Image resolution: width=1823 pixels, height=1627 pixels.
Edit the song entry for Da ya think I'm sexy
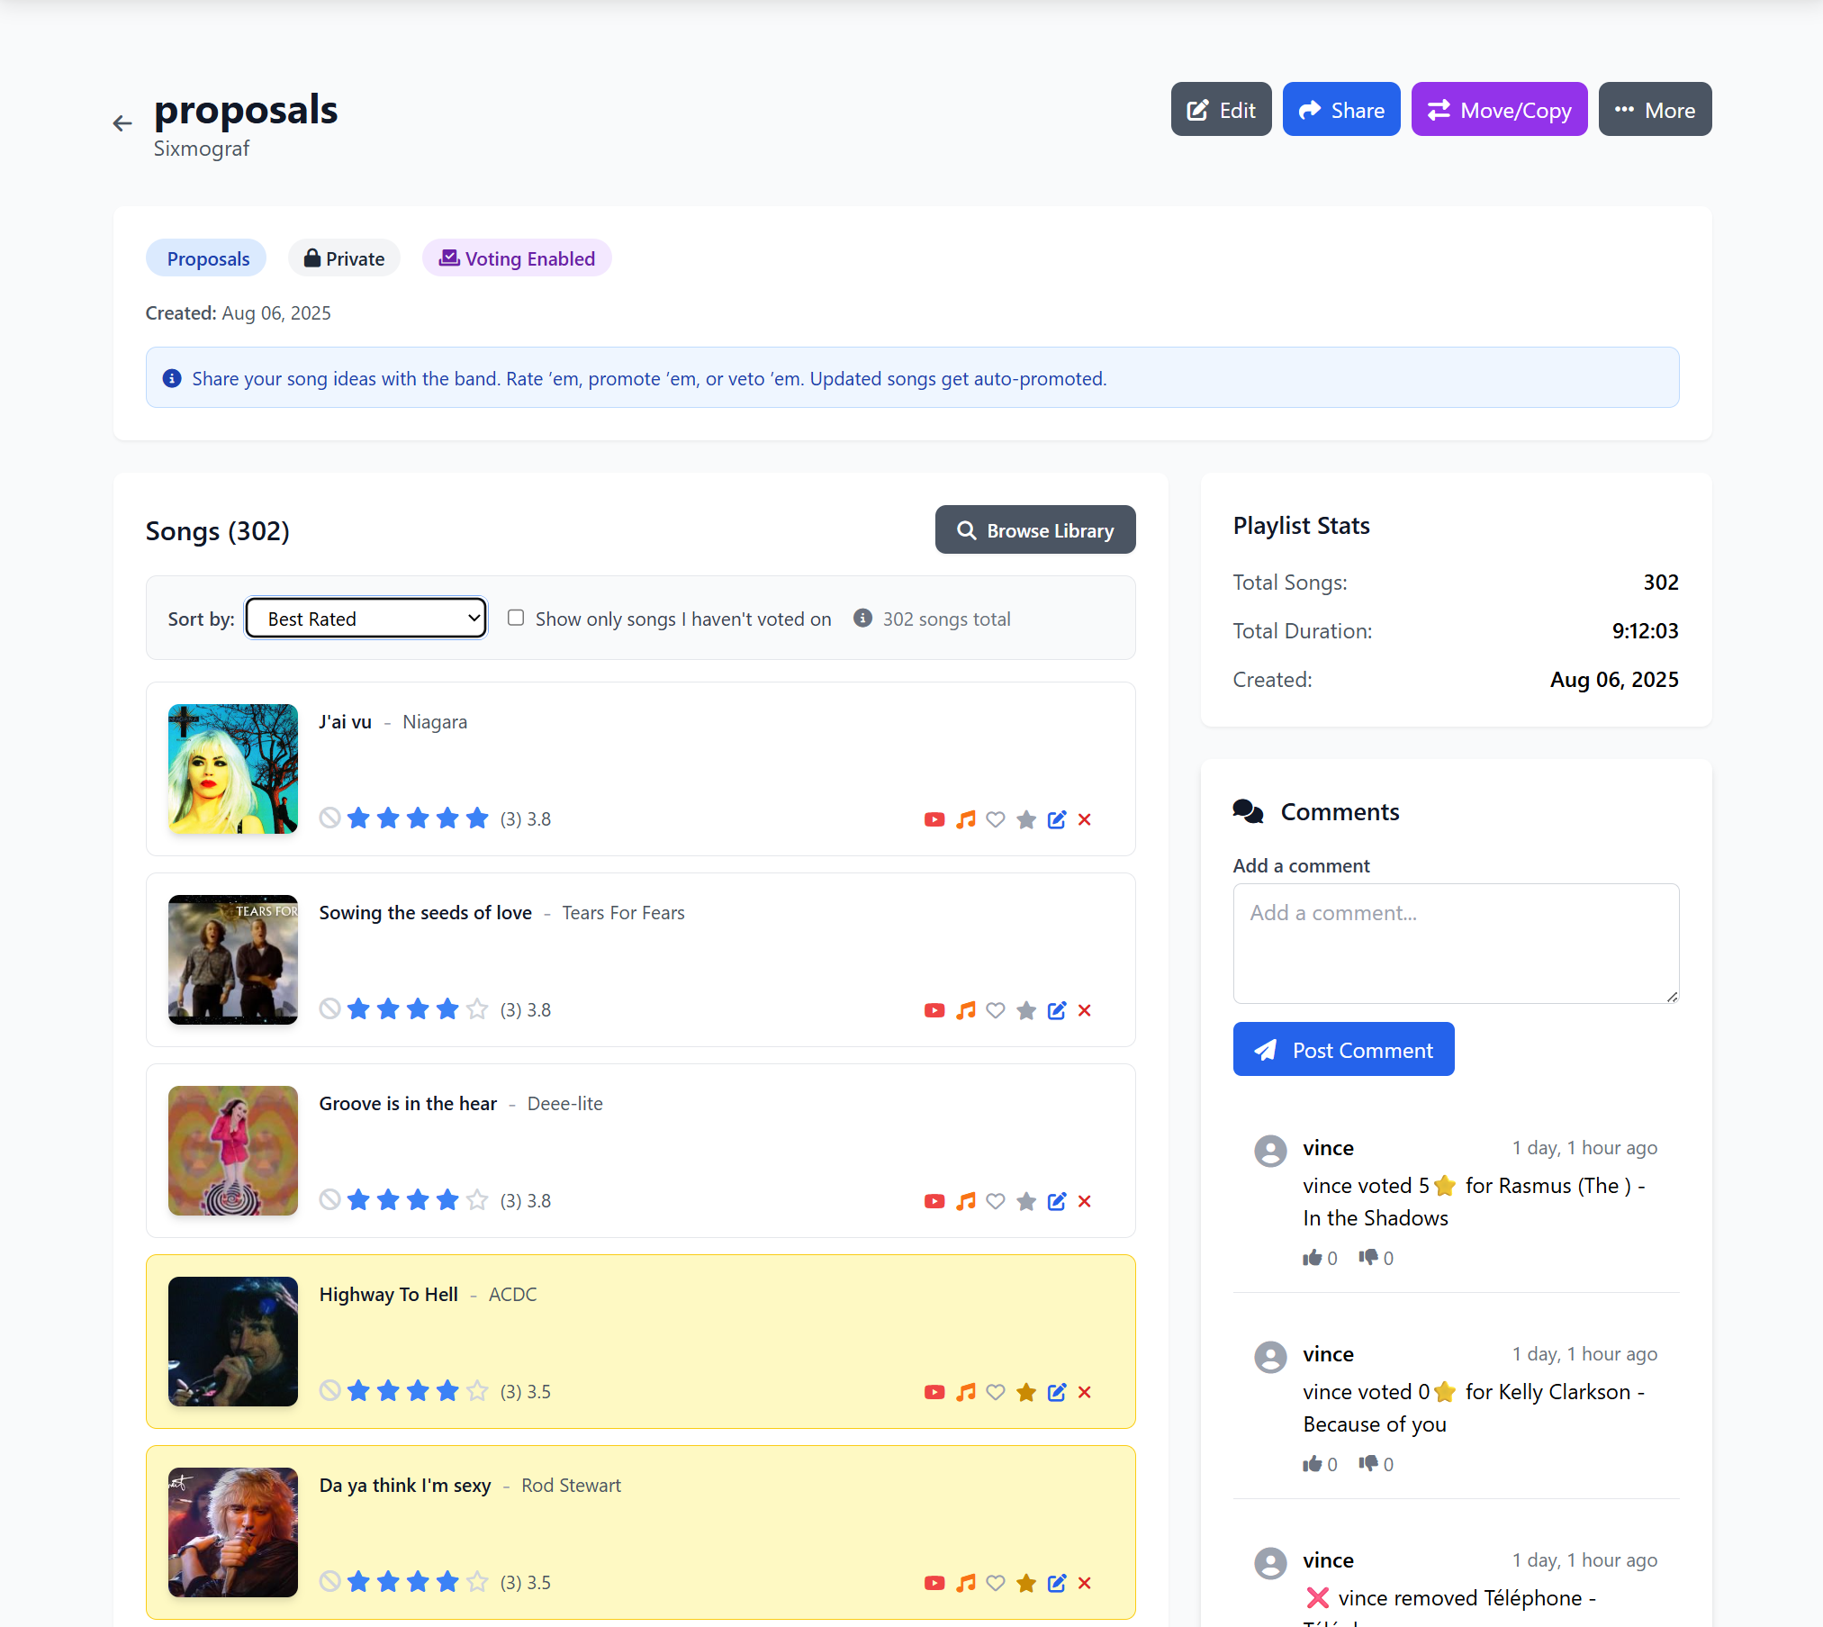click(x=1056, y=1583)
